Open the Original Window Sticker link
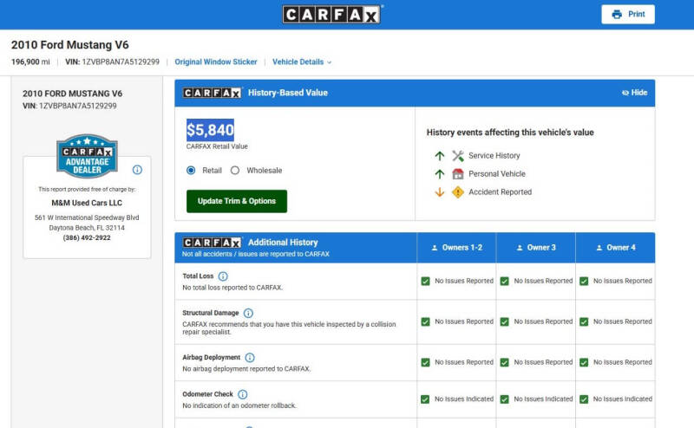Screen dimensions: 694x428 pyautogui.click(x=216, y=62)
